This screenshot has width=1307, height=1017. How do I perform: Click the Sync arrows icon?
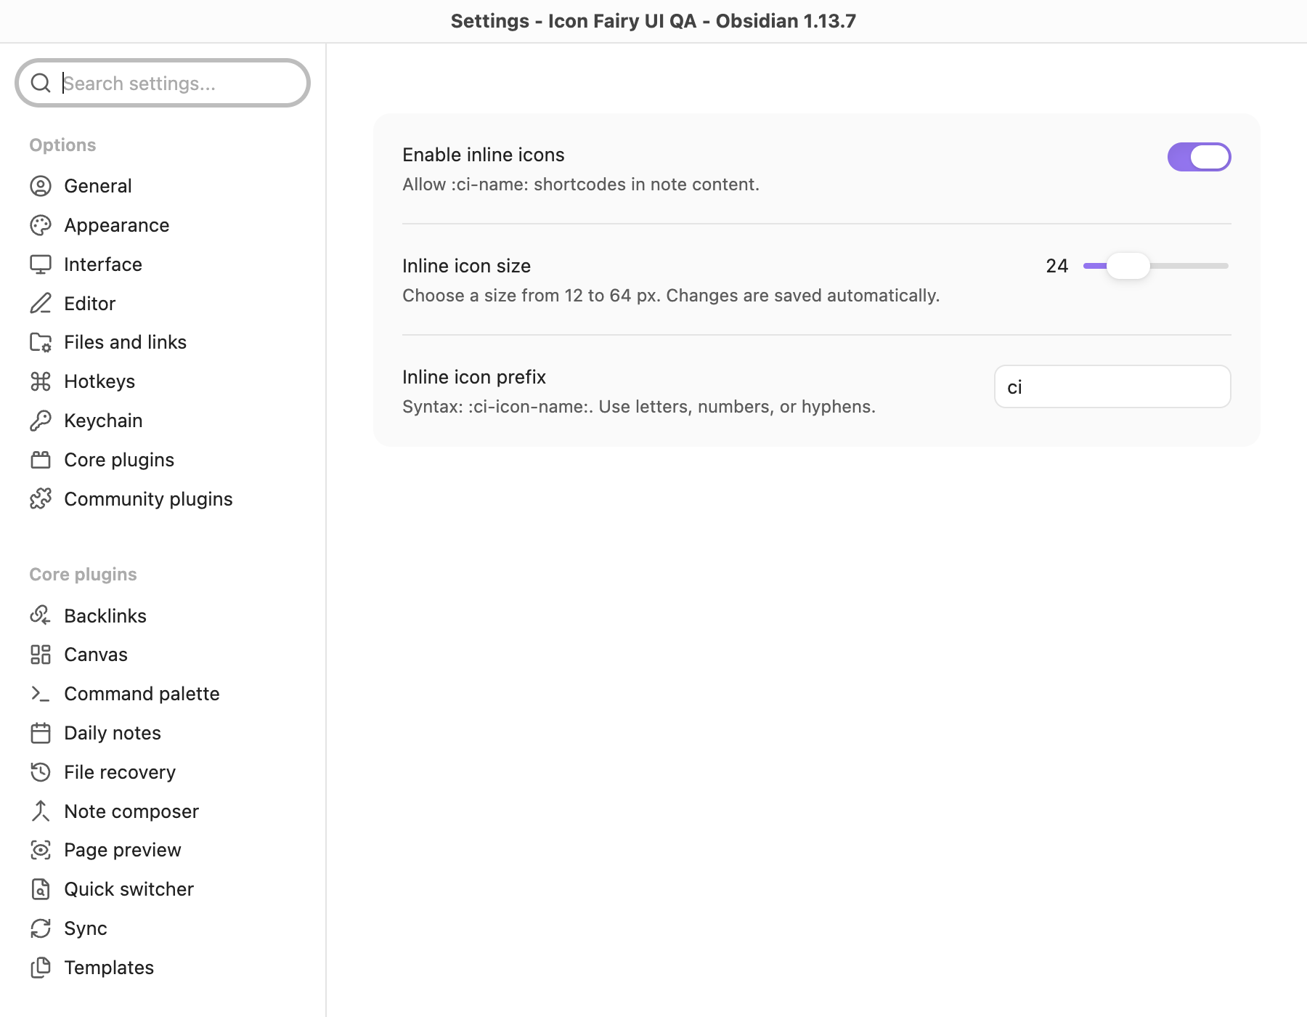click(41, 928)
